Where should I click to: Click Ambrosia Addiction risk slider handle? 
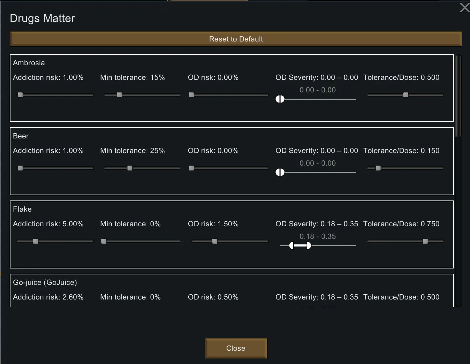point(20,95)
